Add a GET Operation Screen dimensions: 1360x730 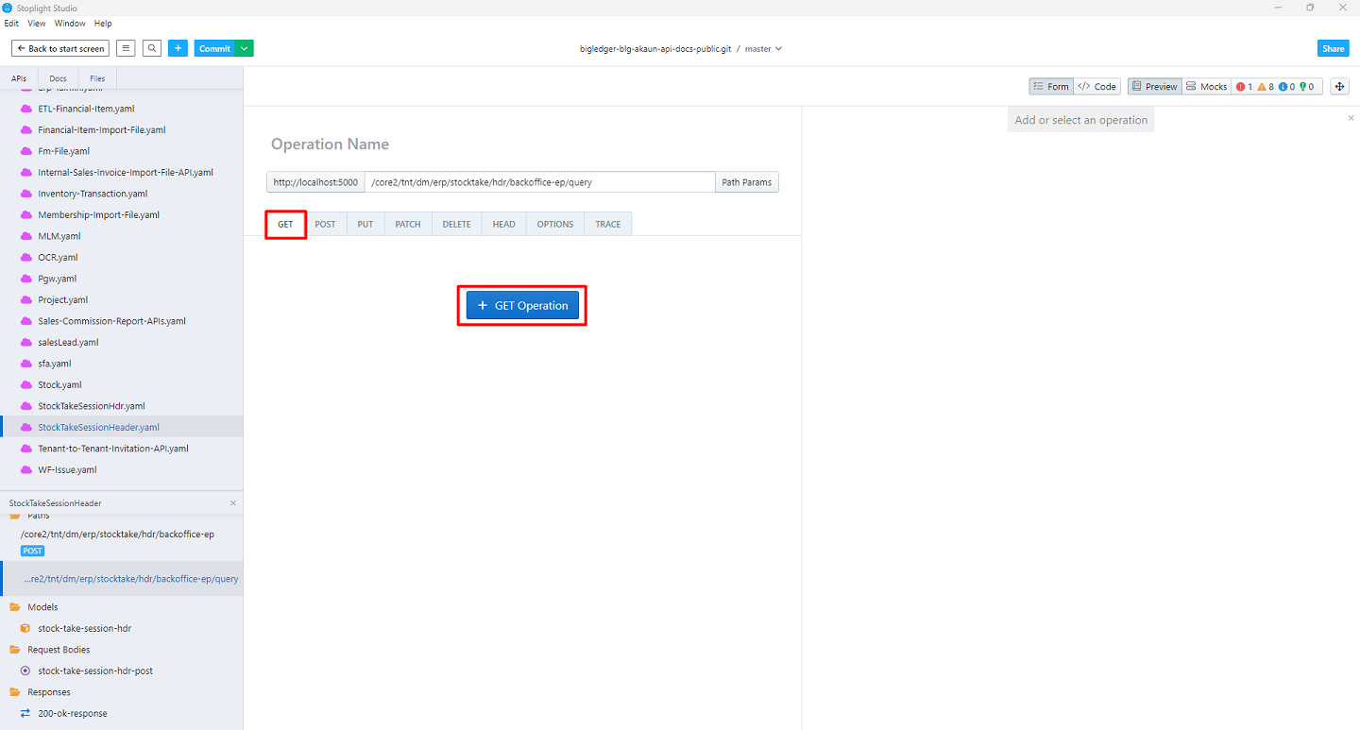pos(522,306)
